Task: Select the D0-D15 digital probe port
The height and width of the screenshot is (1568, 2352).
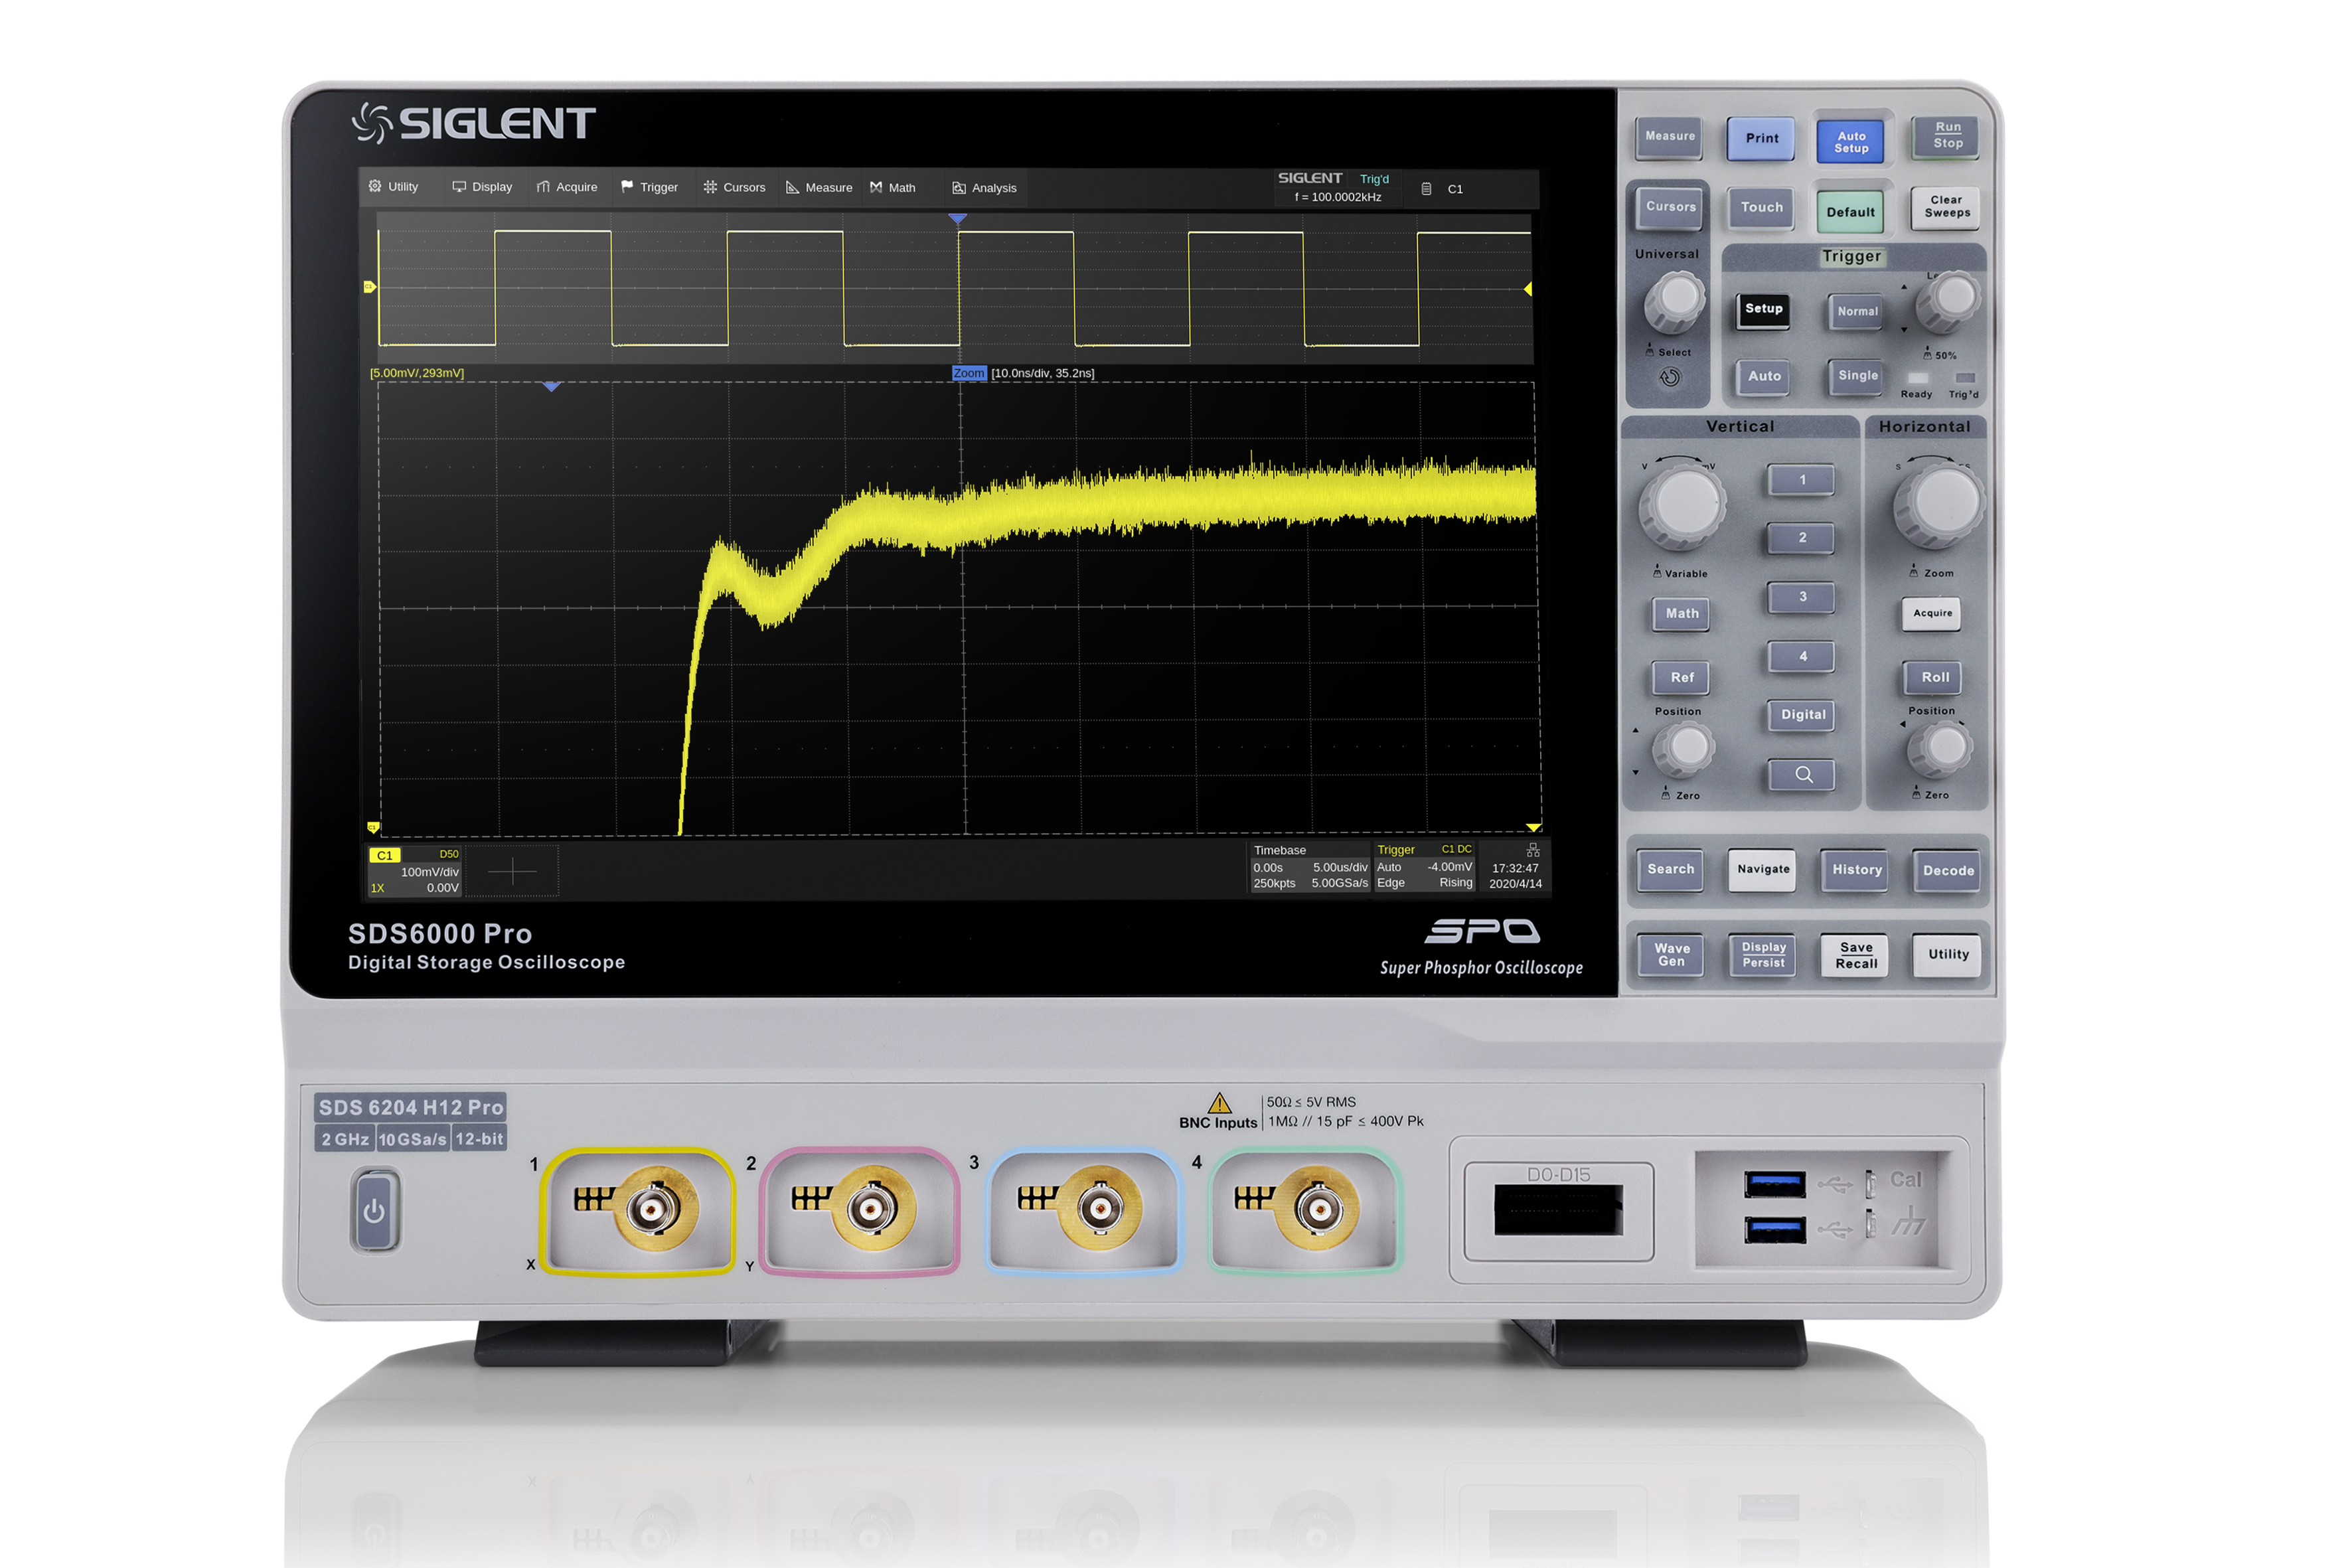Action: (x=1558, y=1211)
